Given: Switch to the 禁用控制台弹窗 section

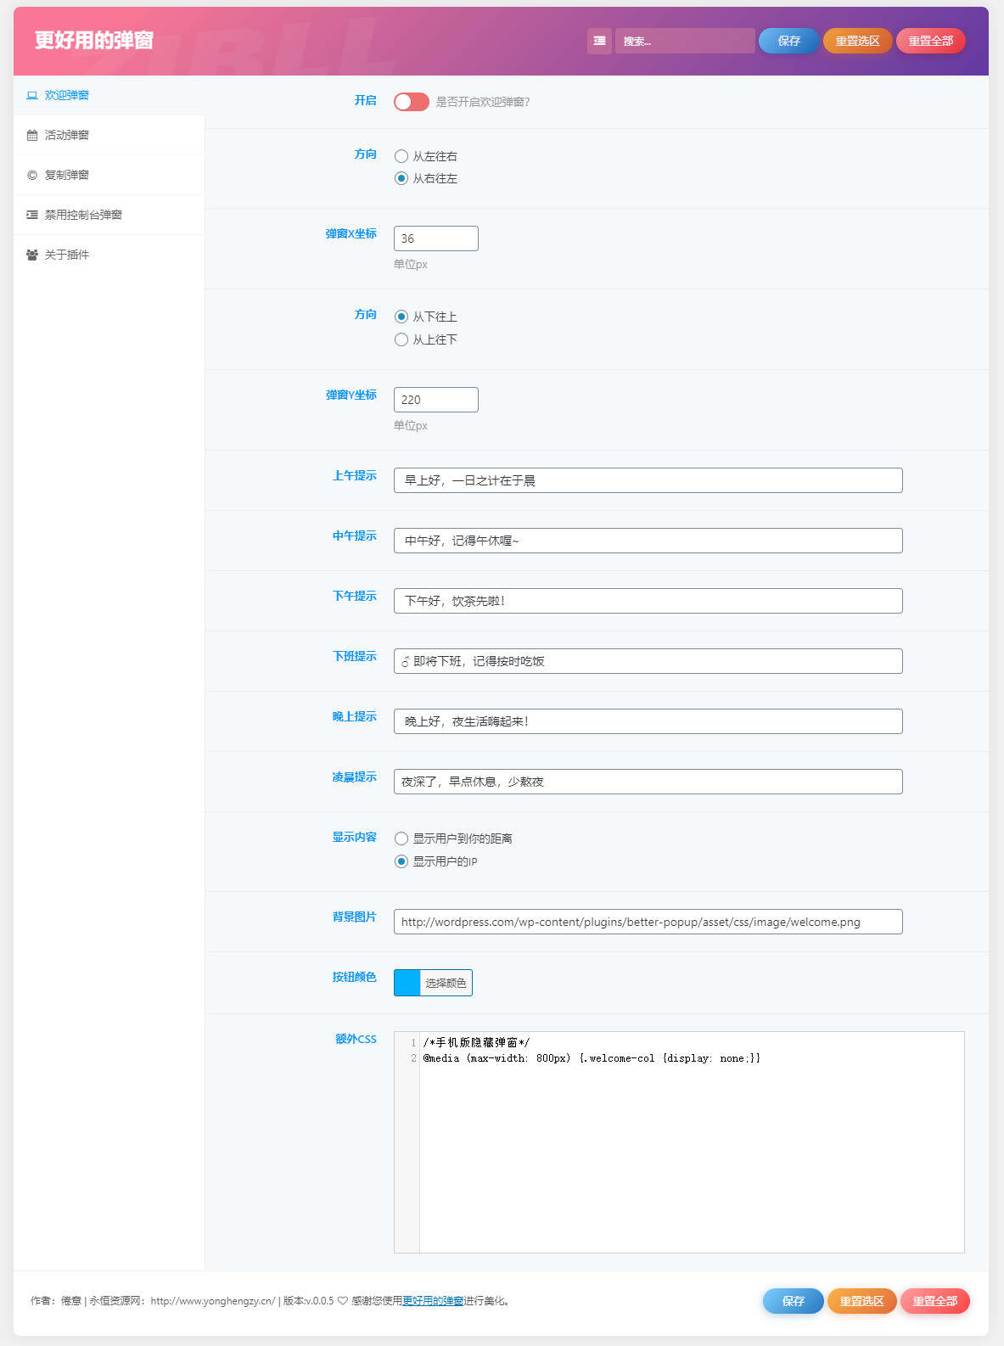Looking at the screenshot, I should [83, 215].
